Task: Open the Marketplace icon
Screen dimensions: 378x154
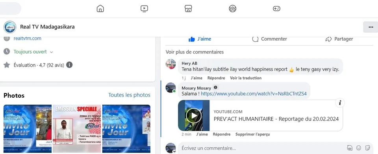Action: click(x=188, y=9)
